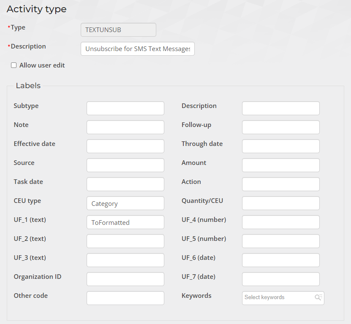Viewport: 351px width, 324px height.
Task: Click the Follow-up label input
Action: click(280, 127)
